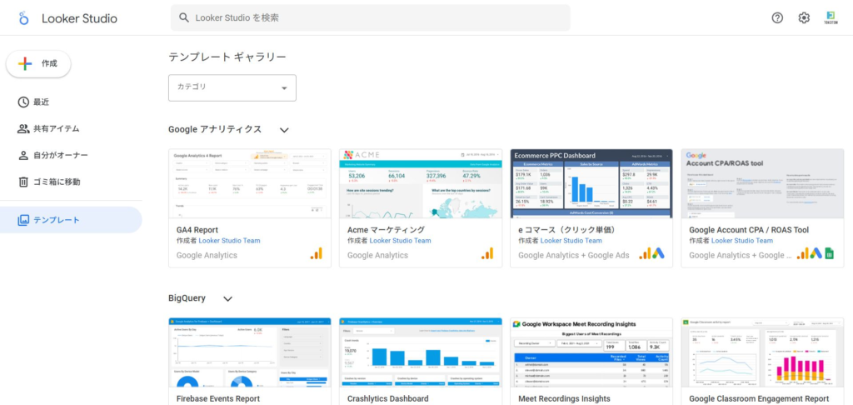853x405 pixels.
Task: Select 最近 in the sidebar
Action: (41, 102)
